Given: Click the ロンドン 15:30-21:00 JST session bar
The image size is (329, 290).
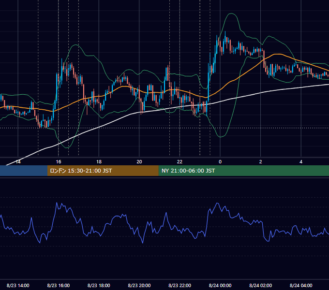Looking at the screenshot, I should point(103,171).
